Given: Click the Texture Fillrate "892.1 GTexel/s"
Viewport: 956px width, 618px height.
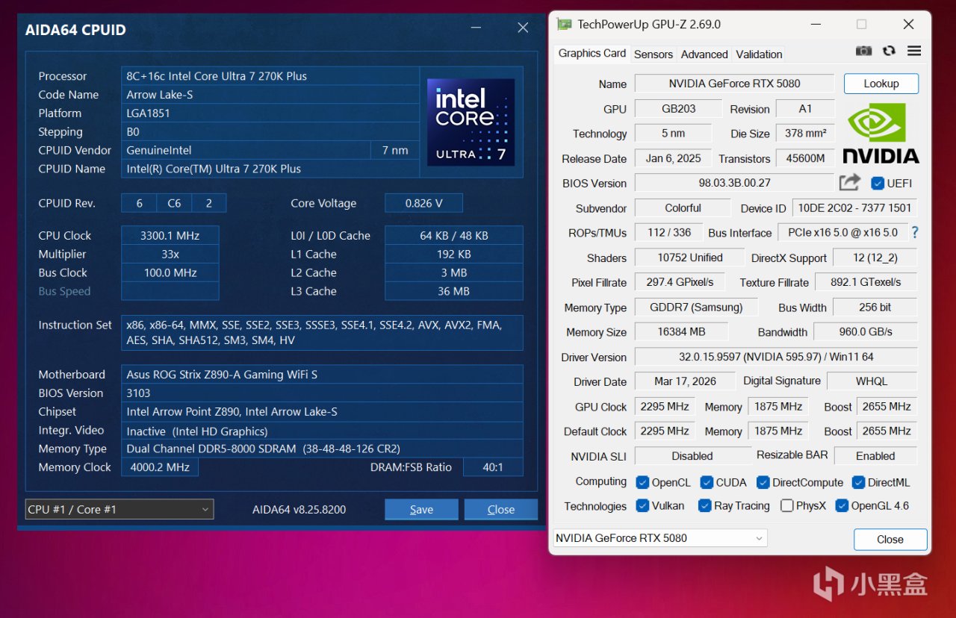Looking at the screenshot, I should (x=866, y=282).
